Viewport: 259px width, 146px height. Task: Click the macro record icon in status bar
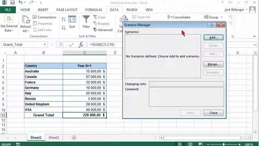[x=18, y=144]
